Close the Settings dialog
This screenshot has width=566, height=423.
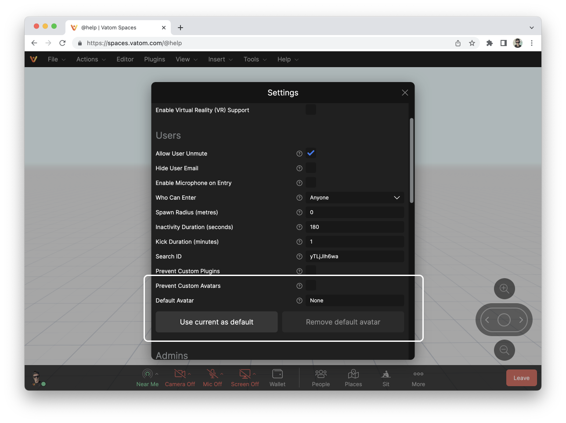coord(405,93)
